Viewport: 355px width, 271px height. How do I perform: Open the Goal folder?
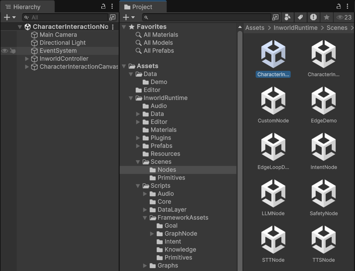coord(171,225)
